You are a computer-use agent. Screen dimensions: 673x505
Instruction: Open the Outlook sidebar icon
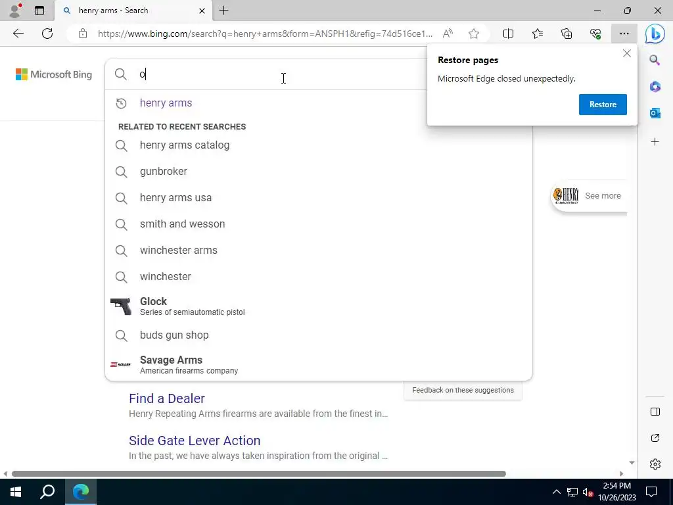click(x=655, y=113)
